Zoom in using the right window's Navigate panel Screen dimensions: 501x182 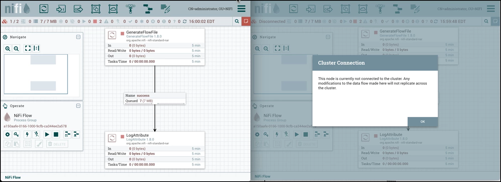(x=257, y=49)
